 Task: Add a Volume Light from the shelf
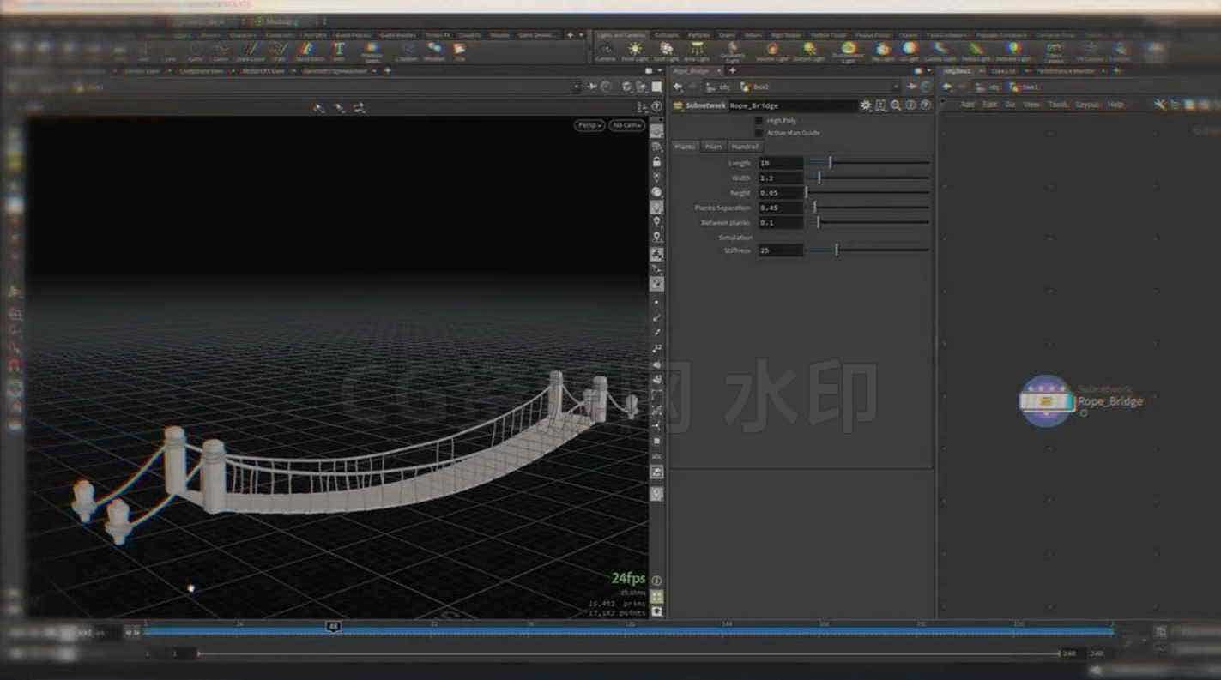coord(771,51)
